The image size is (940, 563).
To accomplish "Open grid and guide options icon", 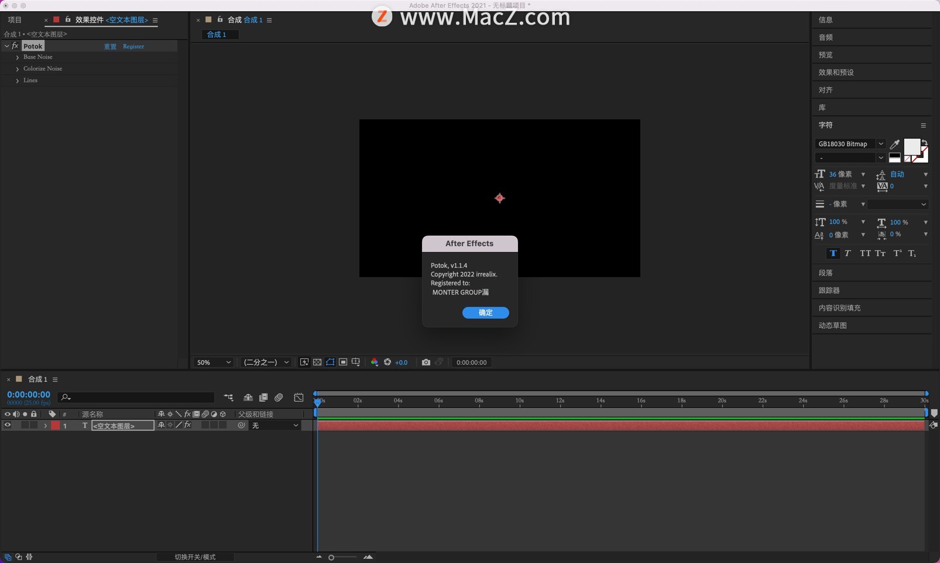I will [x=356, y=362].
